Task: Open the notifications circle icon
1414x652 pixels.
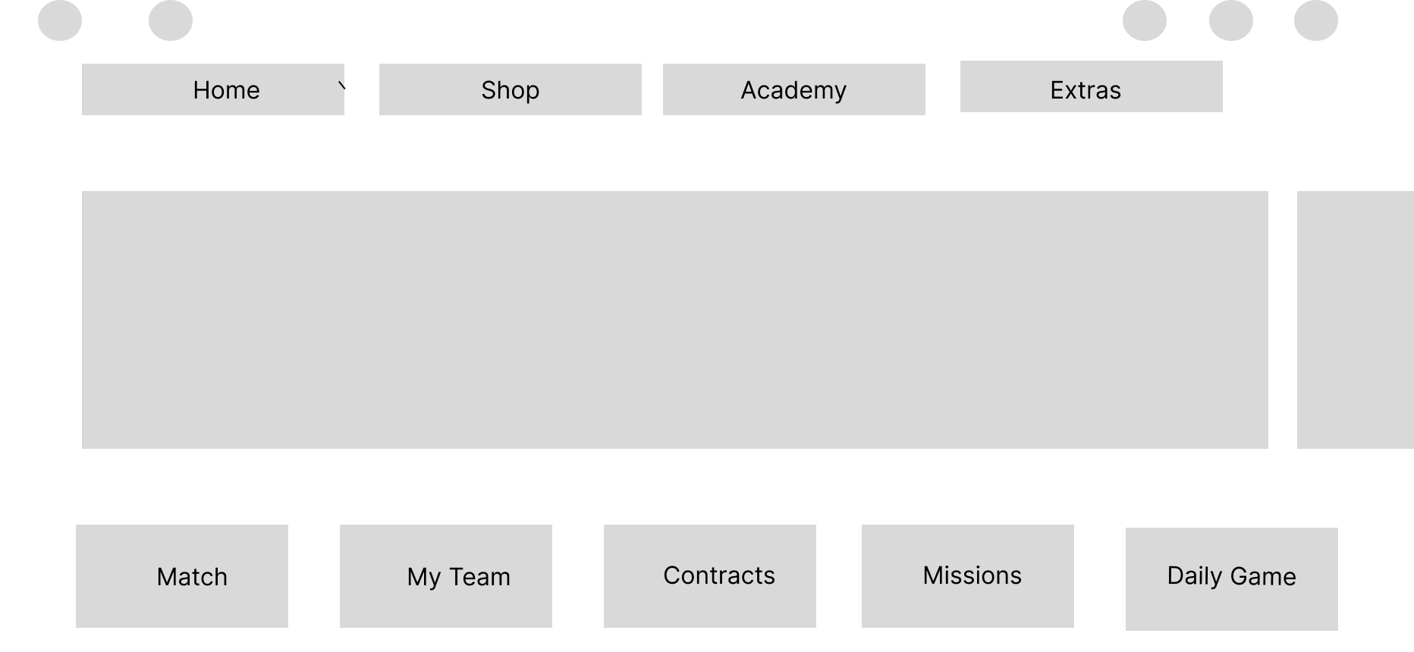Action: (x=1232, y=20)
